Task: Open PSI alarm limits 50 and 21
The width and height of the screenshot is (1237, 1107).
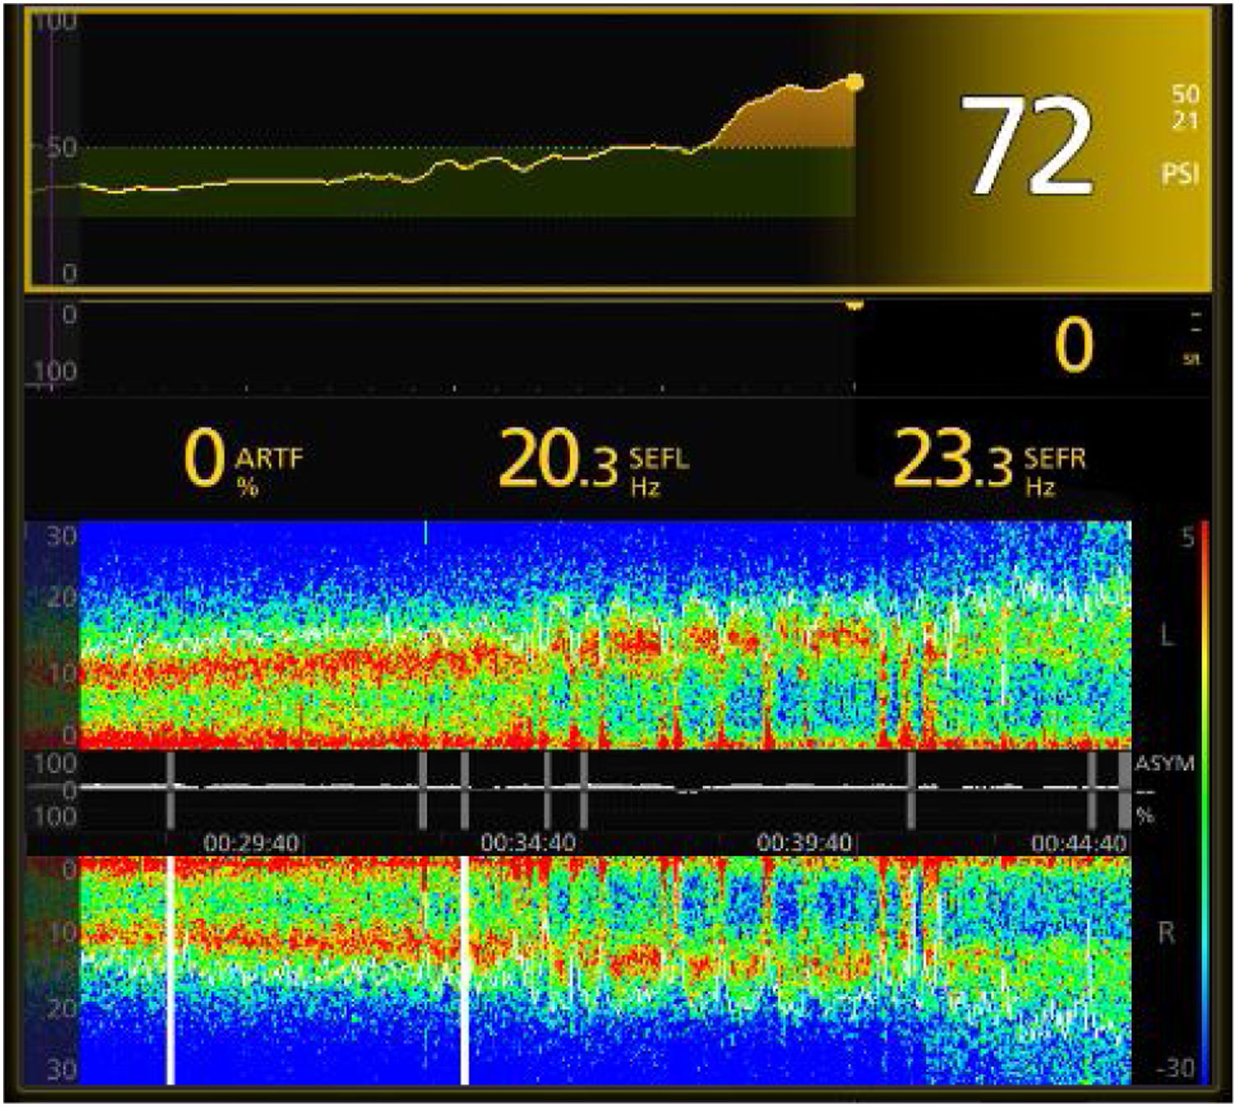Action: [1185, 107]
